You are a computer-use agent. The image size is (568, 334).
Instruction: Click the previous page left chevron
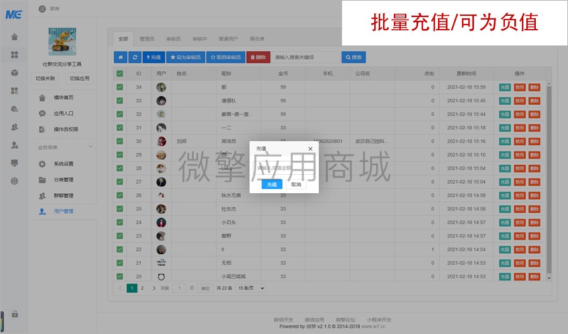click(120, 289)
